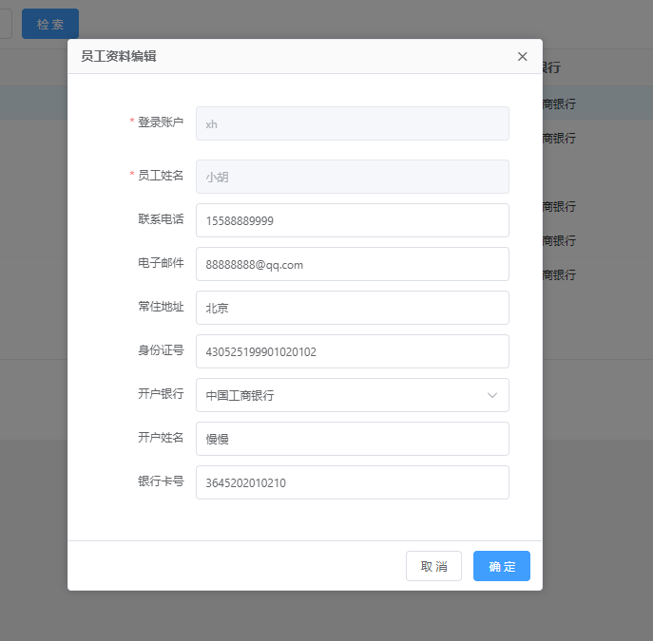653x641 pixels.
Task: Close the 员工资料编辑 dialog with X
Action: click(x=522, y=56)
